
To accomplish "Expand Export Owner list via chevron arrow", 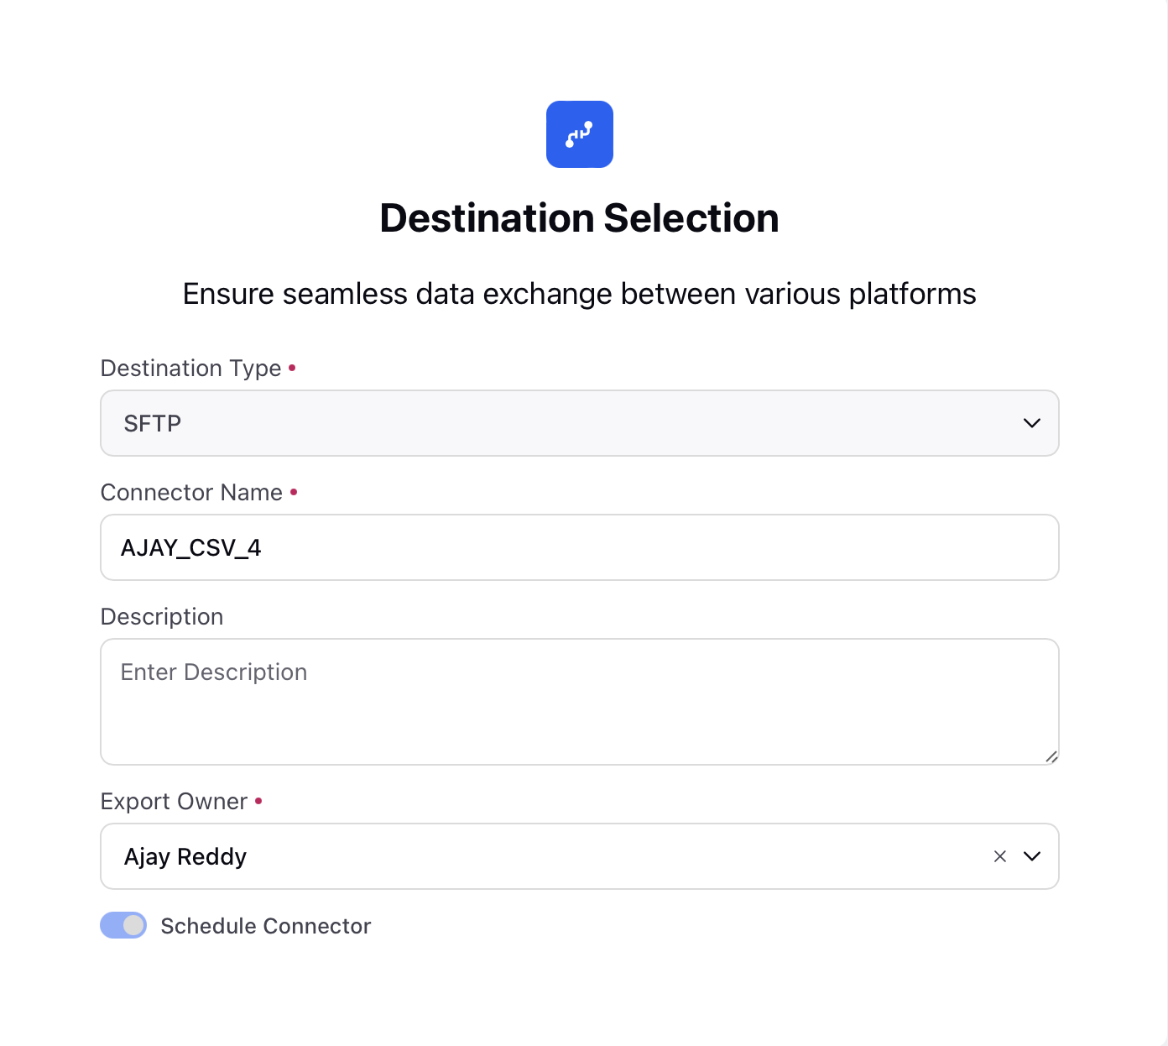I will (1031, 856).
